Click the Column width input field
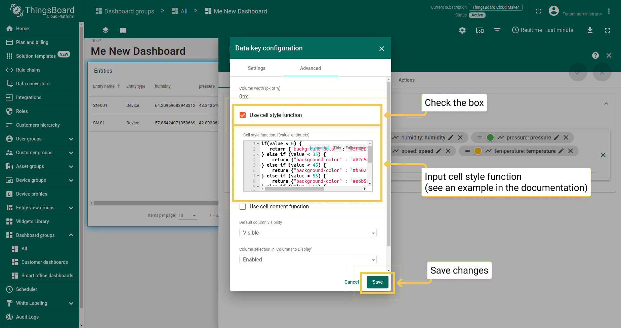Viewport: 621px width, 328px height. 308,97
